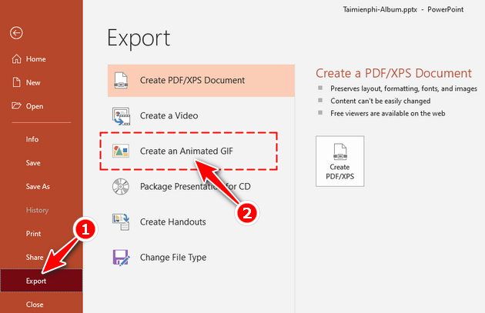Click the Change File Type floppy icon
The image size is (485, 313).
(x=121, y=258)
